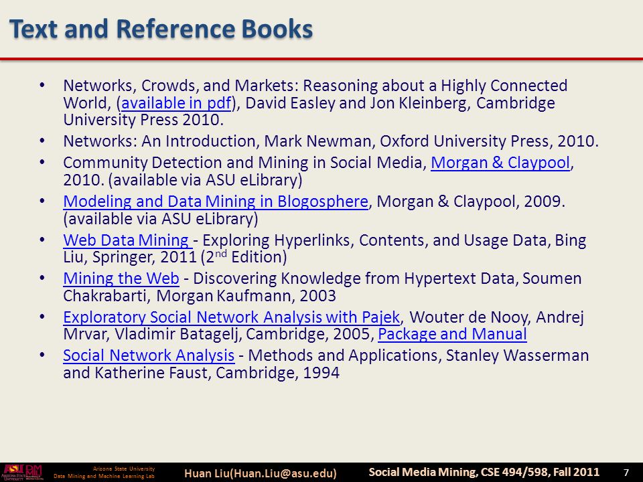Click 'Data Mining and Machine Learning Lab' footer text
The image size is (643, 482).
tap(104, 476)
